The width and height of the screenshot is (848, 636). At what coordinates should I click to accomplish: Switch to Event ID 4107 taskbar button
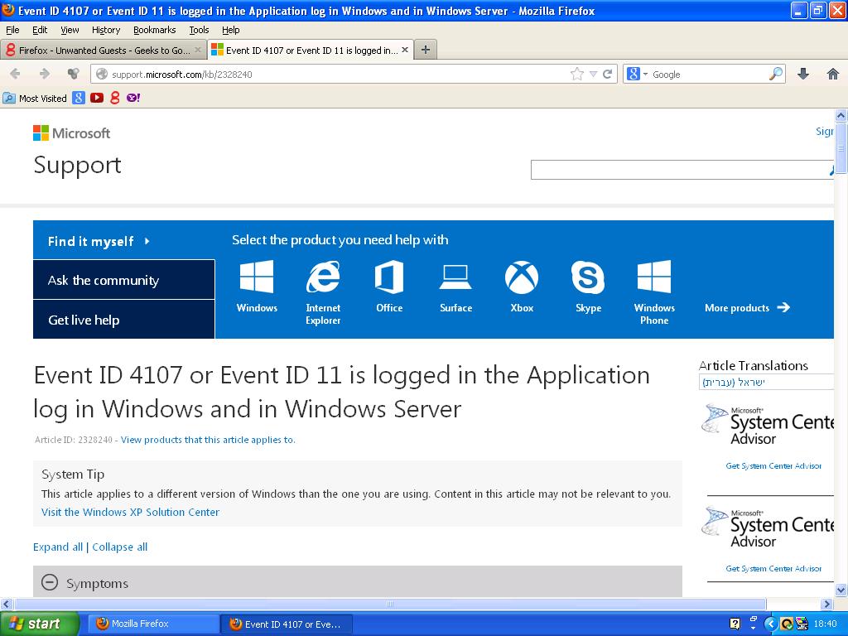coord(287,624)
